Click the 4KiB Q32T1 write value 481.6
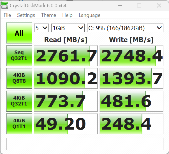Image resolution: width=169 pixels, height=154 pixels. pos(131,101)
